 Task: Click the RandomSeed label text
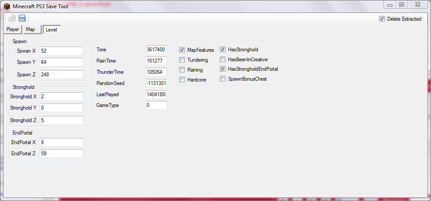point(110,83)
